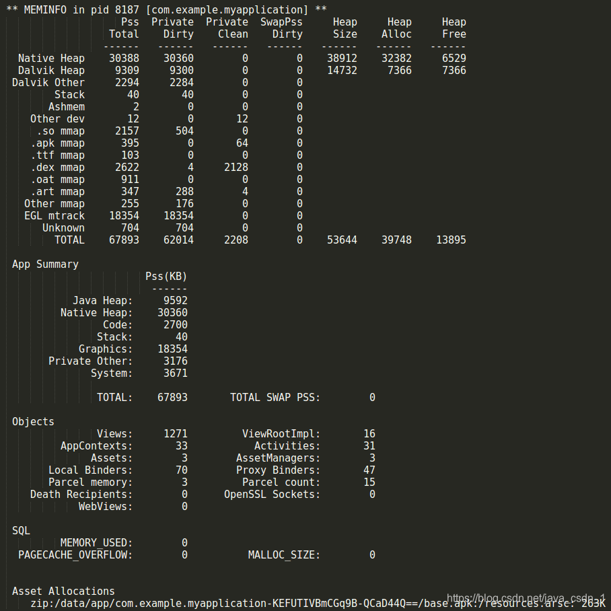The height and width of the screenshot is (611, 611).
Task: Click the Parcel memory: label
Action: (x=90, y=482)
